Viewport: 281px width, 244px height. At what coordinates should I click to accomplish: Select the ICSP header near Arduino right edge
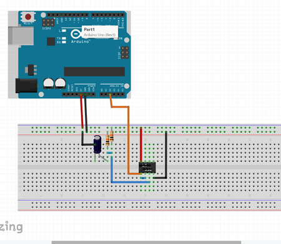(x=125, y=53)
